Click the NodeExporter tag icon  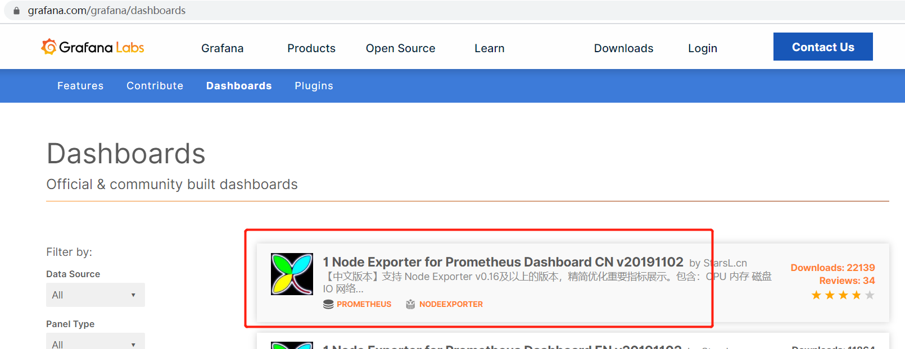[410, 304]
